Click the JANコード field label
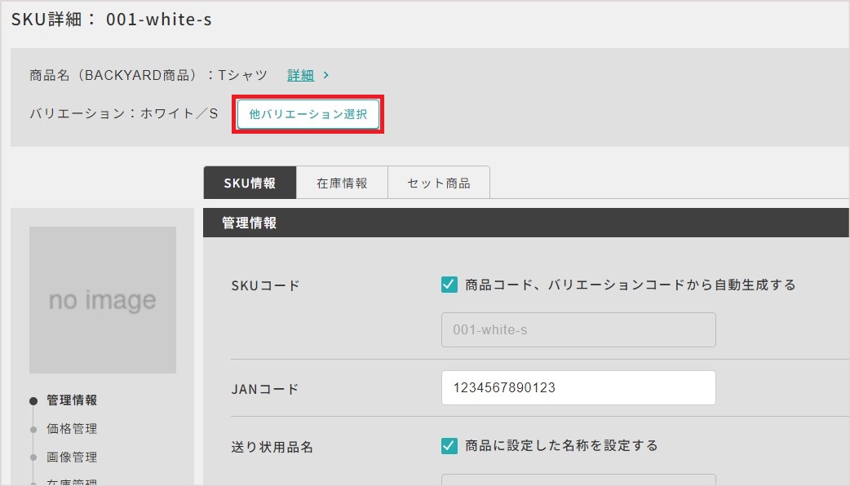Viewport: 850px width, 486px height. click(x=265, y=389)
